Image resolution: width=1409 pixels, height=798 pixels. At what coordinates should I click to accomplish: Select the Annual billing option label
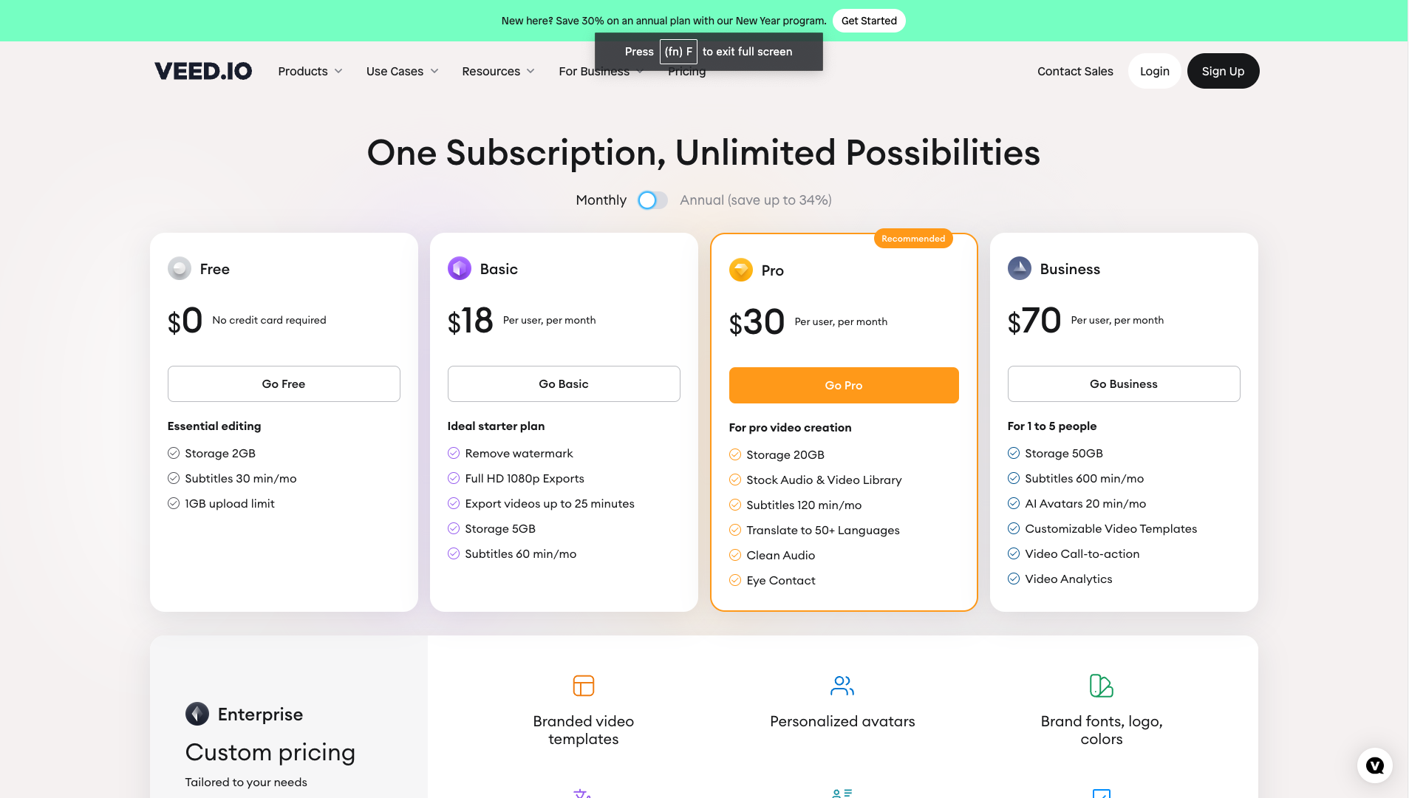pyautogui.click(x=755, y=200)
